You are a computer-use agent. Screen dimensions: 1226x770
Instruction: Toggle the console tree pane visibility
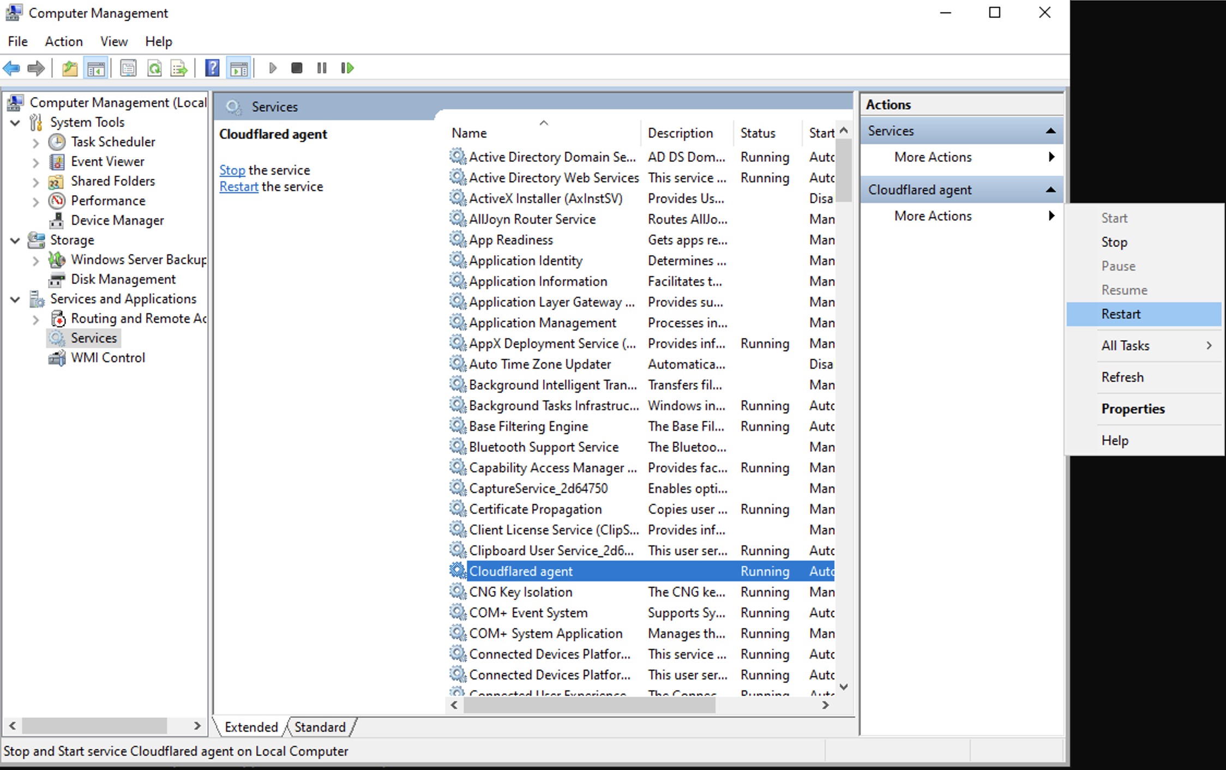point(96,68)
